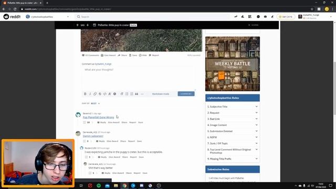The image size is (336, 189).
Task: Open the chat bubble icon
Action: (258, 16)
